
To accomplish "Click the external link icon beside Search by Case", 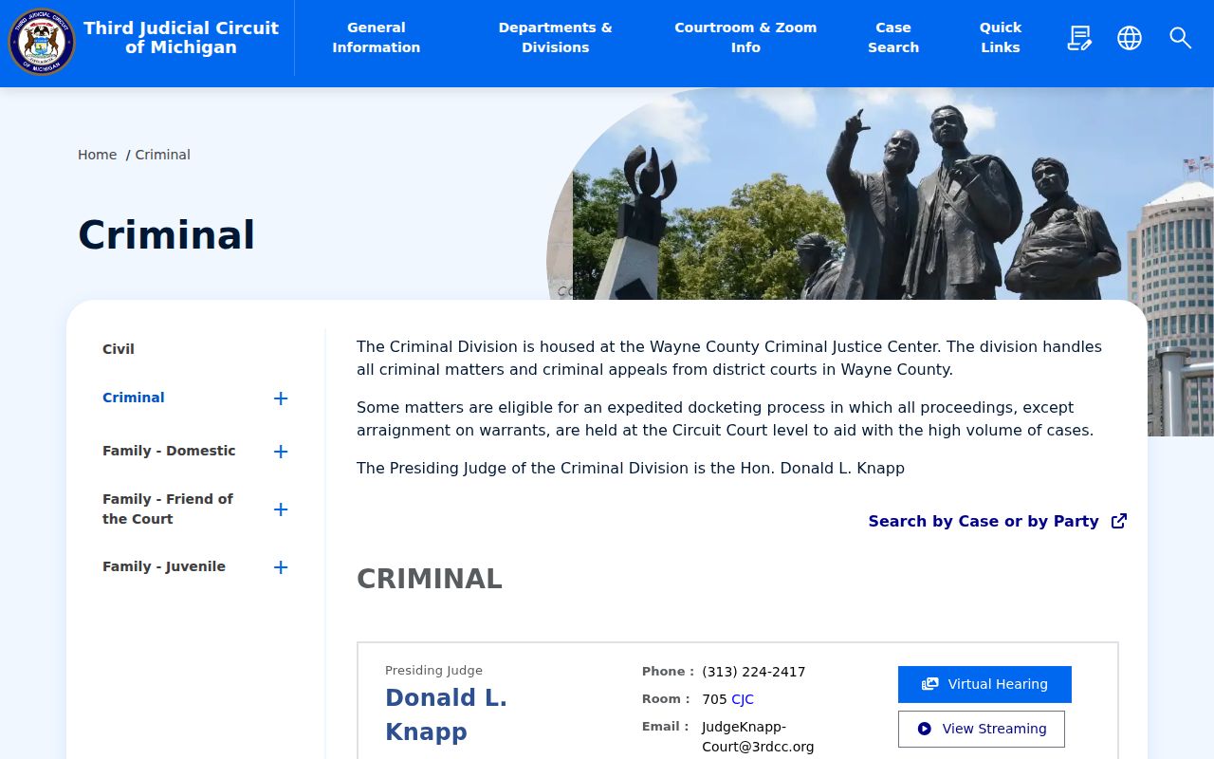I will click(x=1119, y=521).
